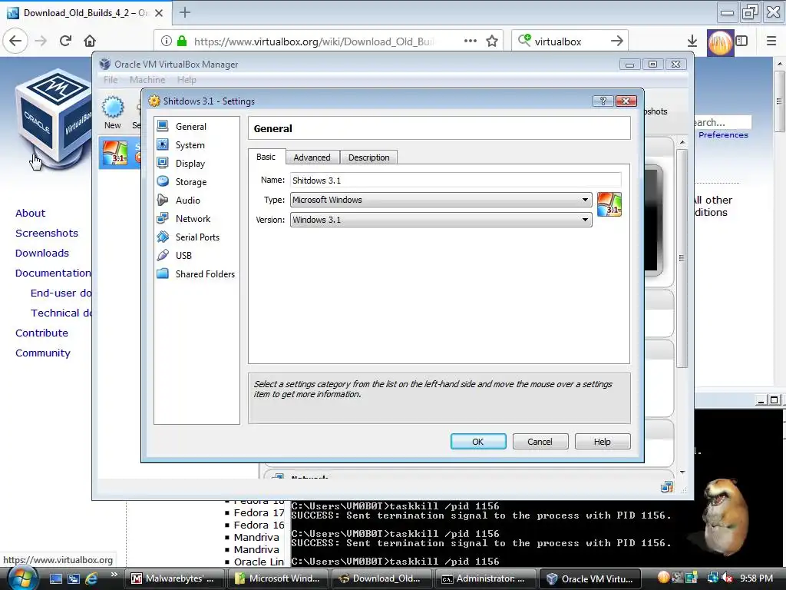786x590 pixels.
Task: Switch to the Basic tab
Action: pyautogui.click(x=266, y=157)
